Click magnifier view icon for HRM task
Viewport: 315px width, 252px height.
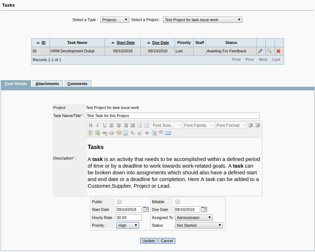click(269, 51)
